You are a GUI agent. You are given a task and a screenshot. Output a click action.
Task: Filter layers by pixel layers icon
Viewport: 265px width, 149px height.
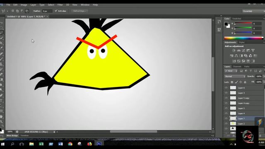[241, 71]
